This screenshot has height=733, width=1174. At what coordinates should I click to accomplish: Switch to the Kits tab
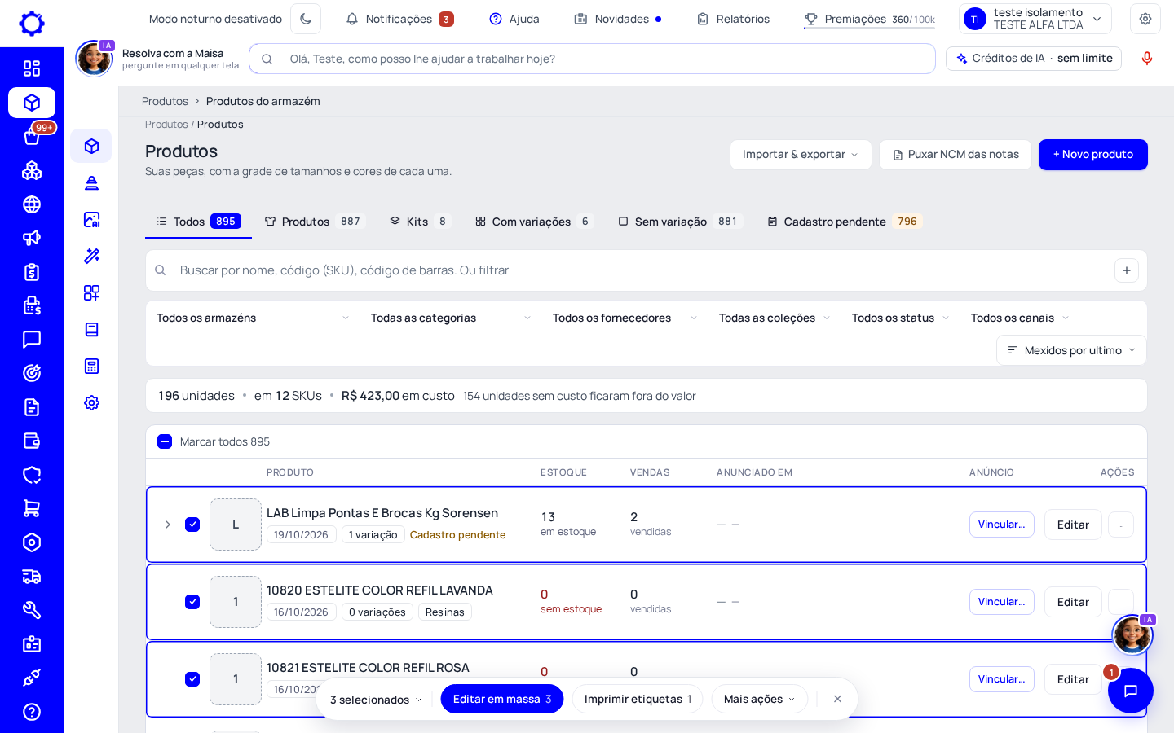point(419,222)
